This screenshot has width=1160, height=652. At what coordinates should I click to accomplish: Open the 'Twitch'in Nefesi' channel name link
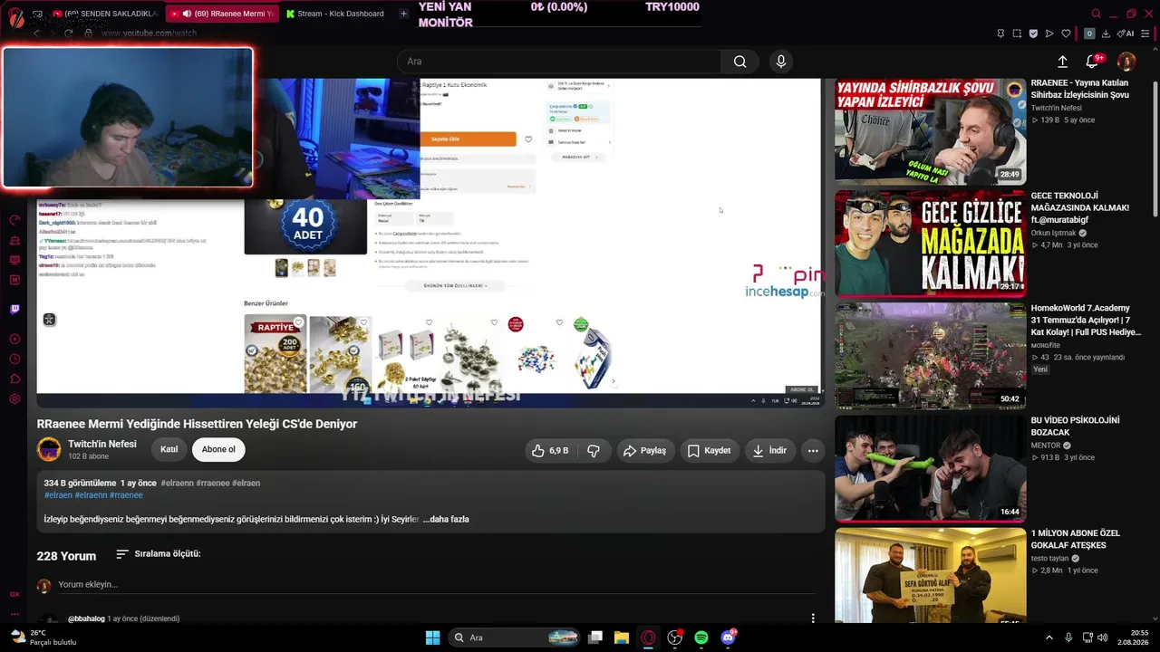[102, 444]
